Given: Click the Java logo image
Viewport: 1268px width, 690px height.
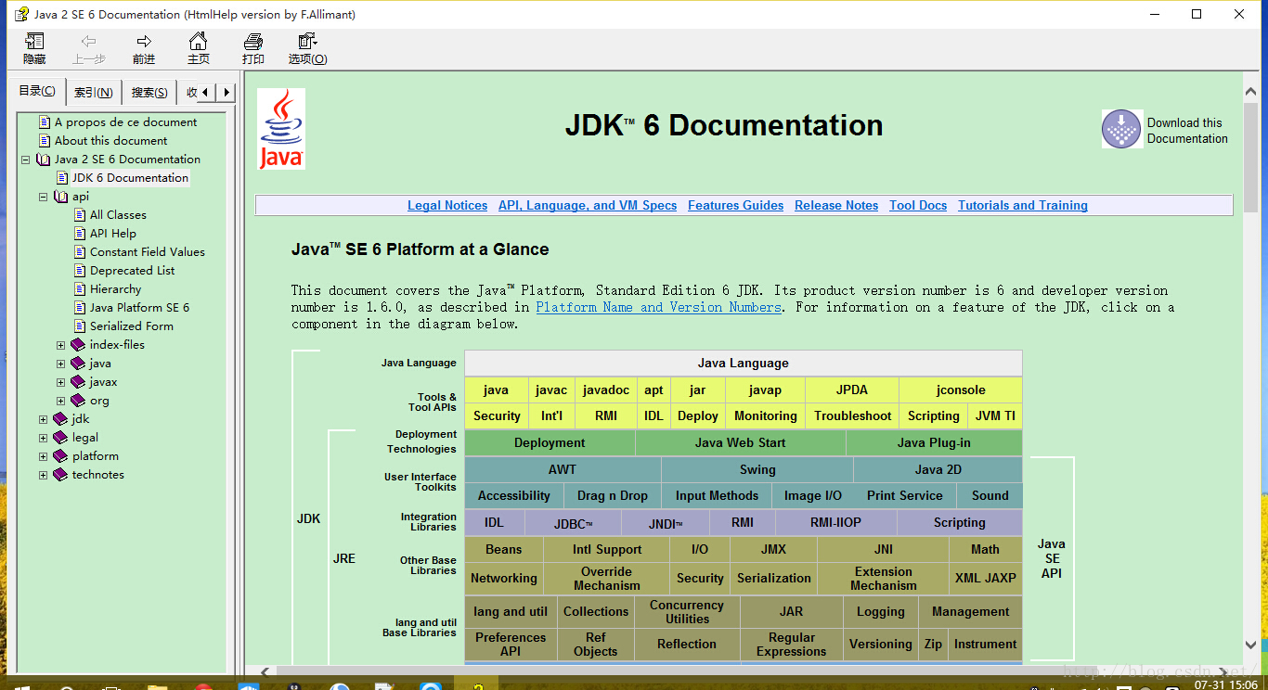Looking at the screenshot, I should tap(281, 129).
